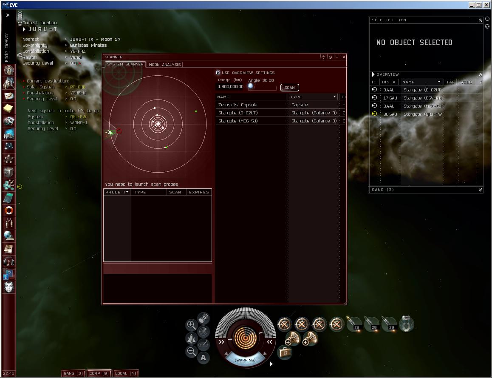The width and height of the screenshot is (492, 378).
Task: Toggle the Autopilot 'A' button
Action: click(204, 358)
